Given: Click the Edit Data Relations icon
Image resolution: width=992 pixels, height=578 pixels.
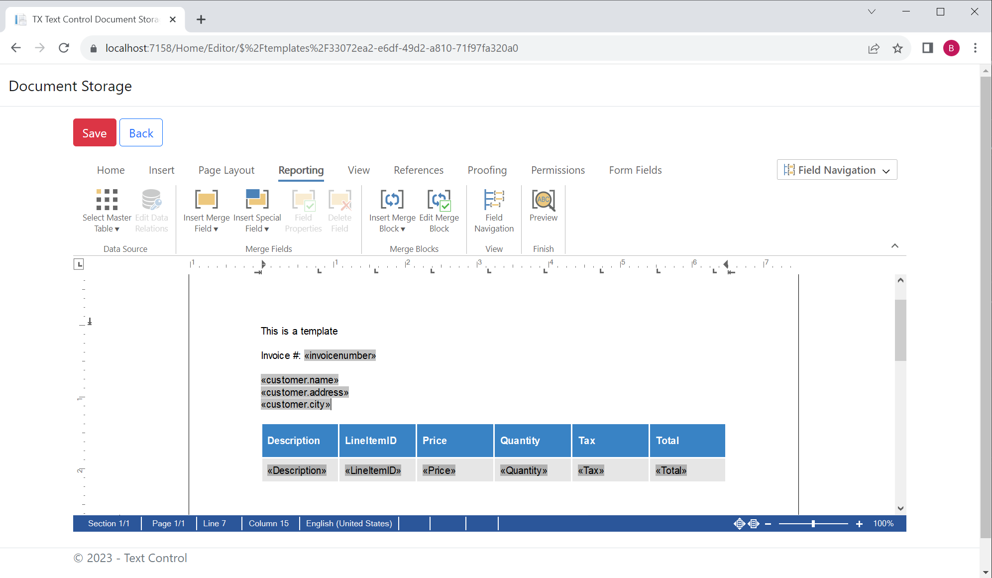Looking at the screenshot, I should [x=151, y=201].
